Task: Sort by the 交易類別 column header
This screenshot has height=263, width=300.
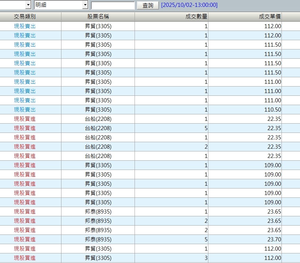Action: click(x=25, y=16)
